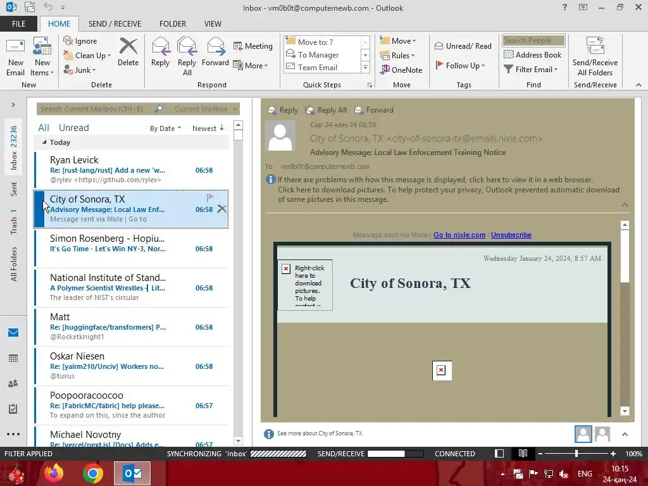
Task: Click Ignore conversation icon
Action: coord(68,40)
